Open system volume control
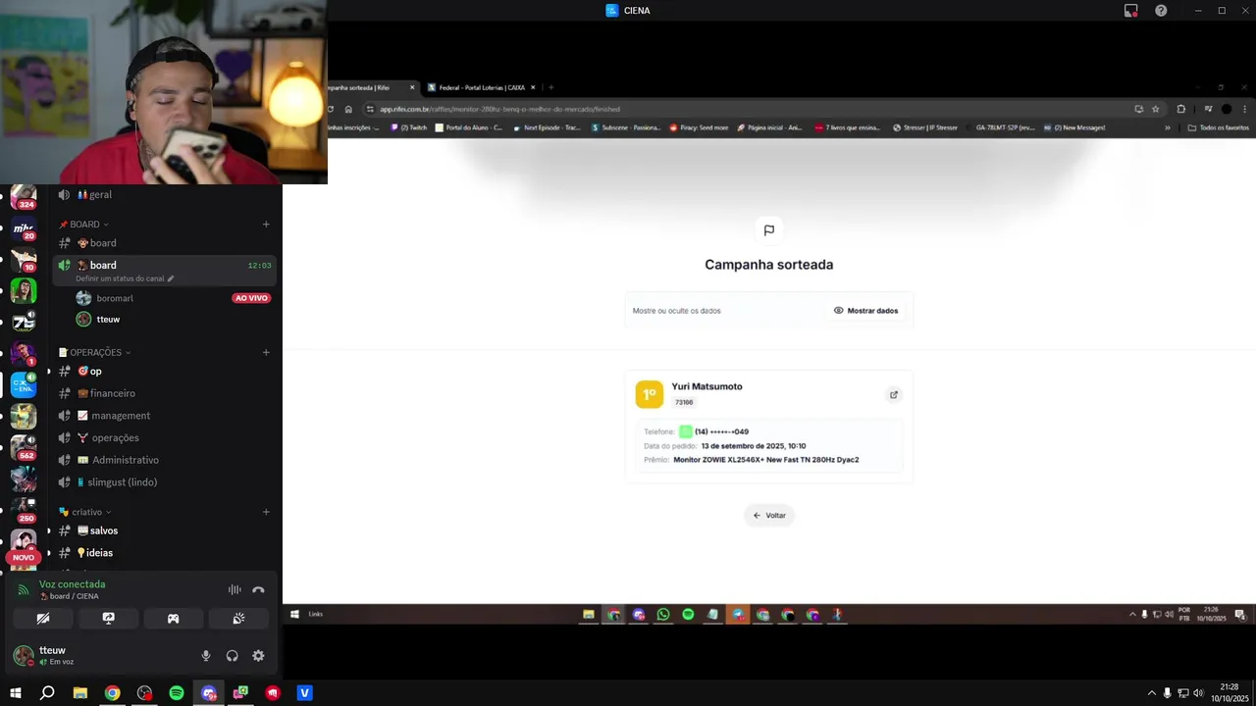The width and height of the screenshot is (1256, 706). coord(1198,693)
